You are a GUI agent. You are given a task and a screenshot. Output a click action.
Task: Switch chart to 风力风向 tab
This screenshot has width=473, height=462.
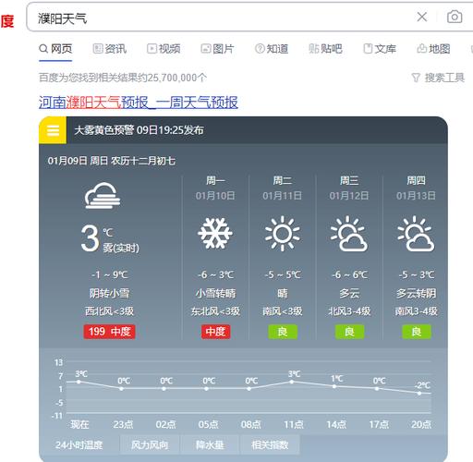[150, 444]
